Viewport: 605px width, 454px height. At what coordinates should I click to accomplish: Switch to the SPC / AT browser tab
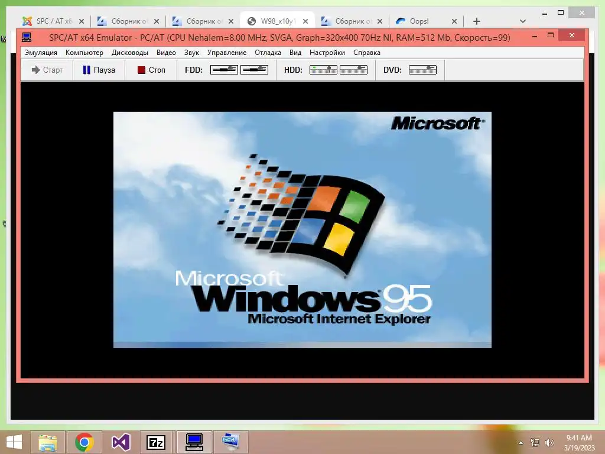point(54,21)
